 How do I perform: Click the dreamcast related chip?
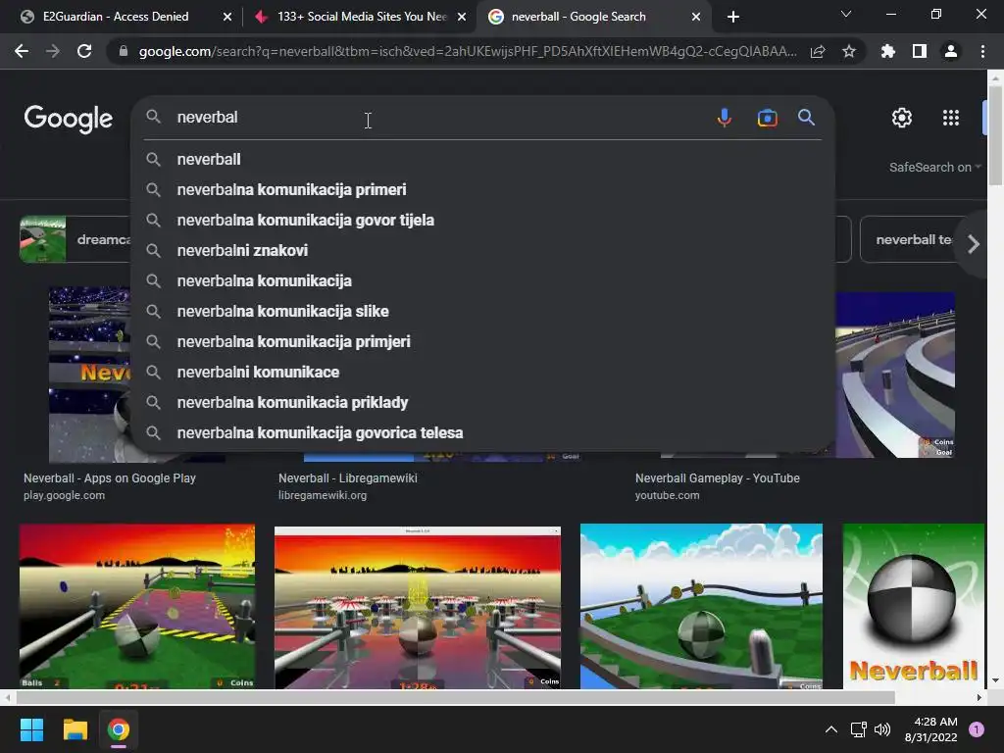[x=75, y=239]
